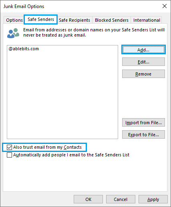The image size is (171, 207).
Task: Open the International tab
Action: [x=147, y=20]
